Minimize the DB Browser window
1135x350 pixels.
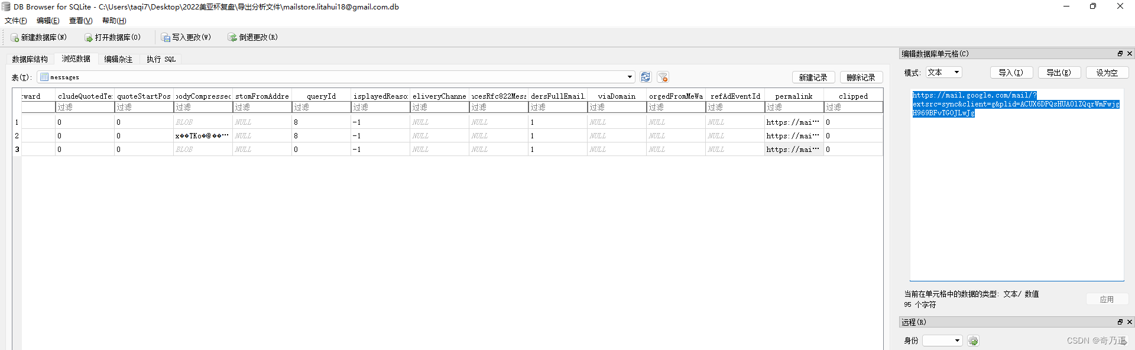1066,7
